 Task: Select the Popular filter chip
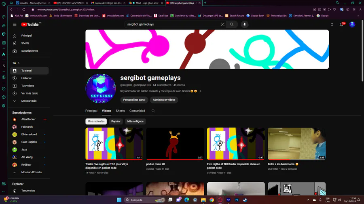(116, 121)
